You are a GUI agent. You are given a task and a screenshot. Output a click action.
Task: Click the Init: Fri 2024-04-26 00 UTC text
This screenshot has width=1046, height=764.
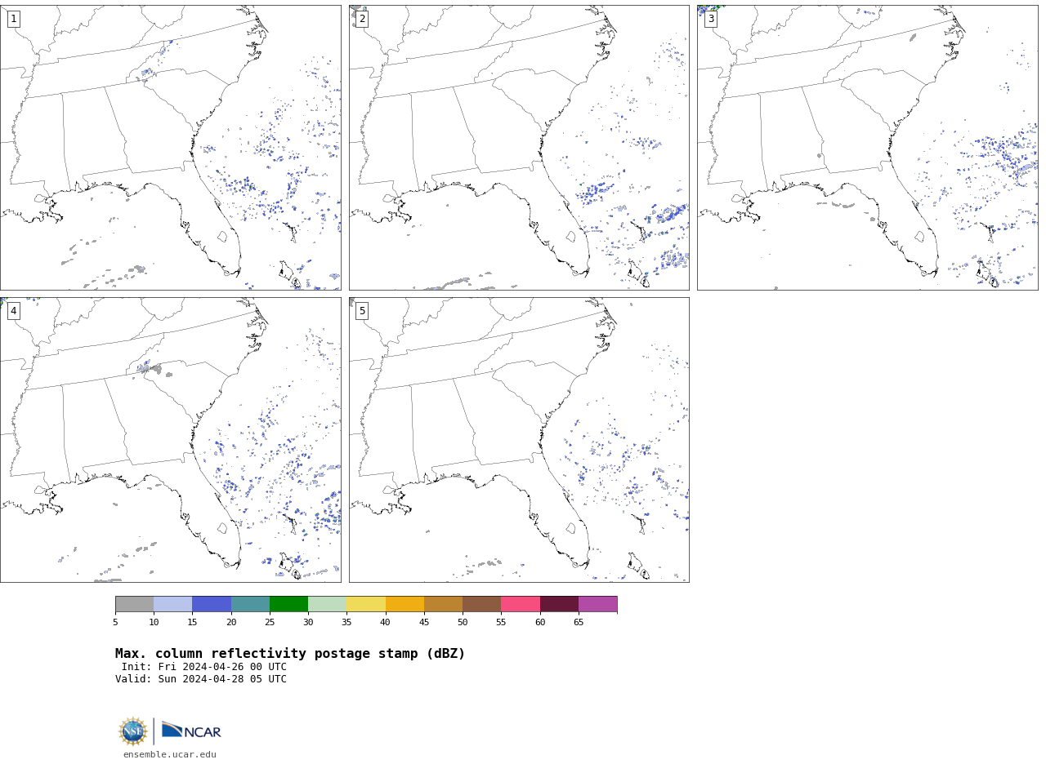(204, 667)
